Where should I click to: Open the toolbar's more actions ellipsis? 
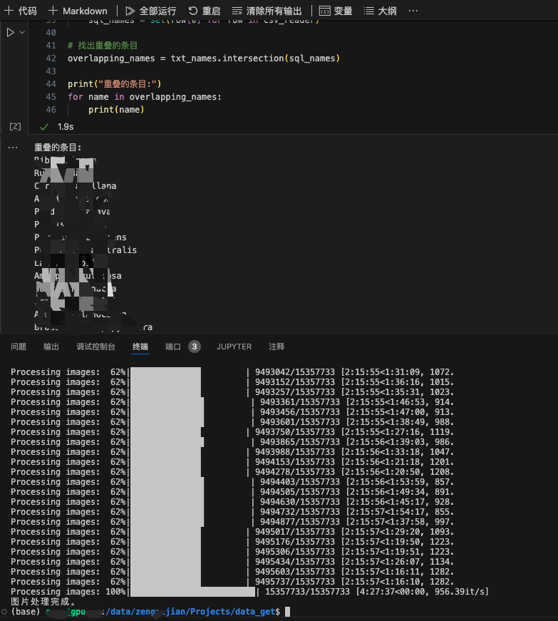pyautogui.click(x=413, y=11)
